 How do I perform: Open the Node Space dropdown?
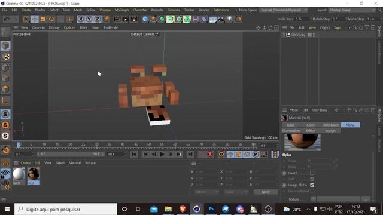284,10
